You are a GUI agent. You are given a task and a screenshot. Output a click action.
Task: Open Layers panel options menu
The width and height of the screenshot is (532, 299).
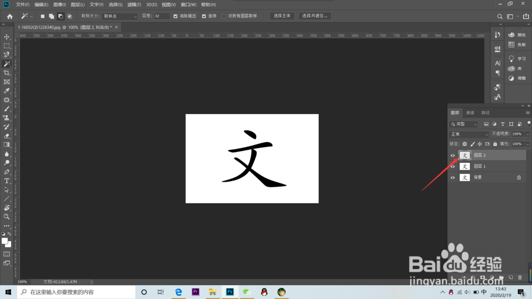pyautogui.click(x=528, y=113)
